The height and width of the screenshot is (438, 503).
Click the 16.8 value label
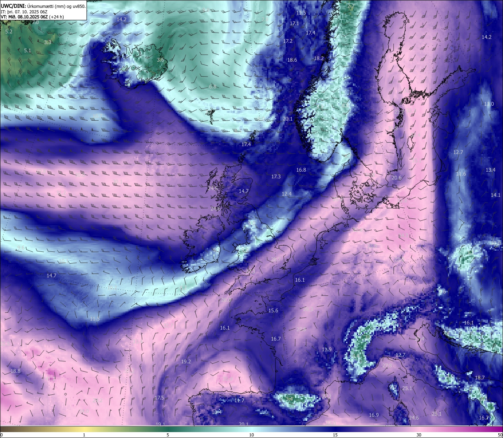[x=301, y=170]
